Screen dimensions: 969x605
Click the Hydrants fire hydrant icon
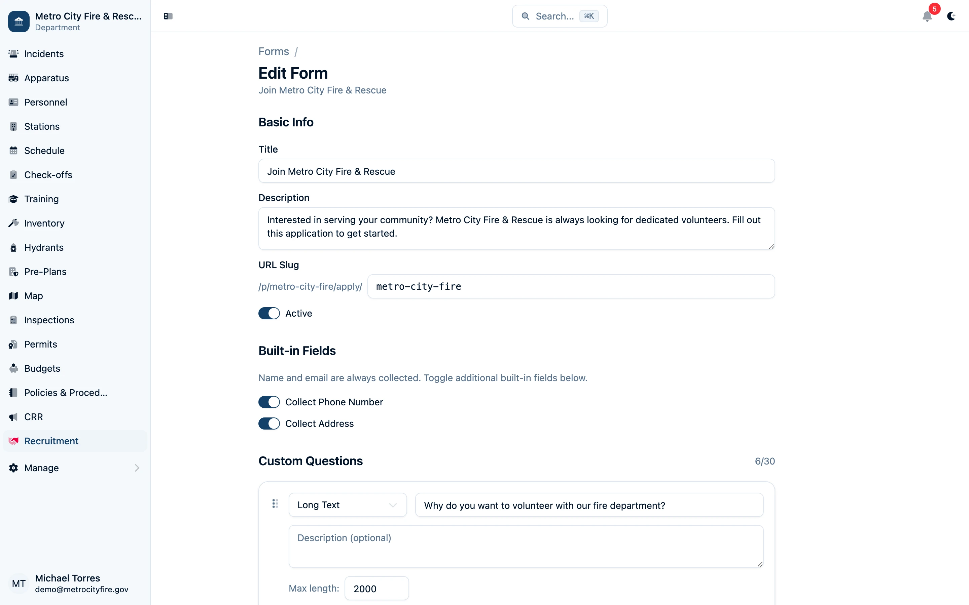click(x=13, y=248)
